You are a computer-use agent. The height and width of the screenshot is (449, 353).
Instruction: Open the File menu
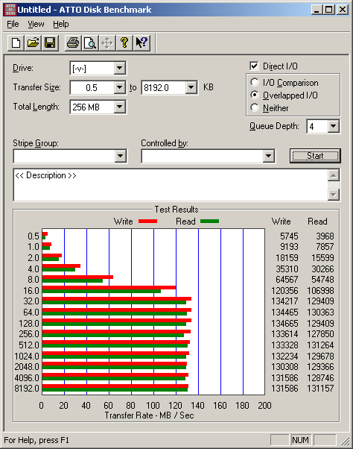point(13,24)
